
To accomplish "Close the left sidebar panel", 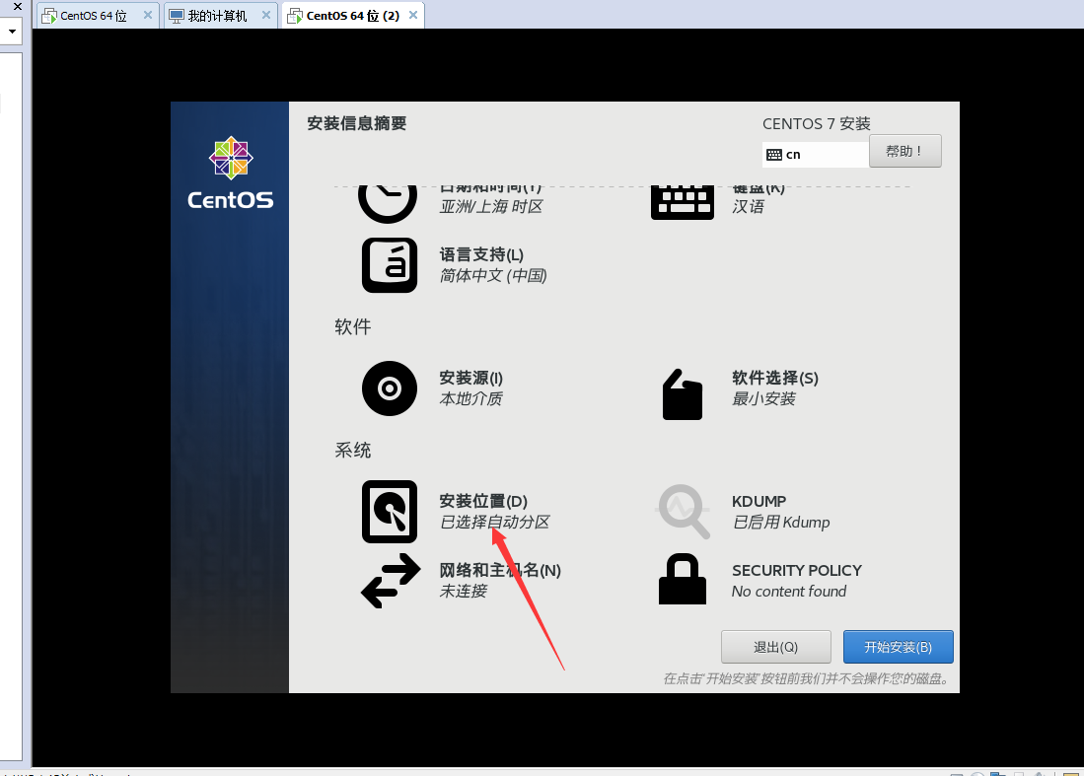I will tap(18, 6).
